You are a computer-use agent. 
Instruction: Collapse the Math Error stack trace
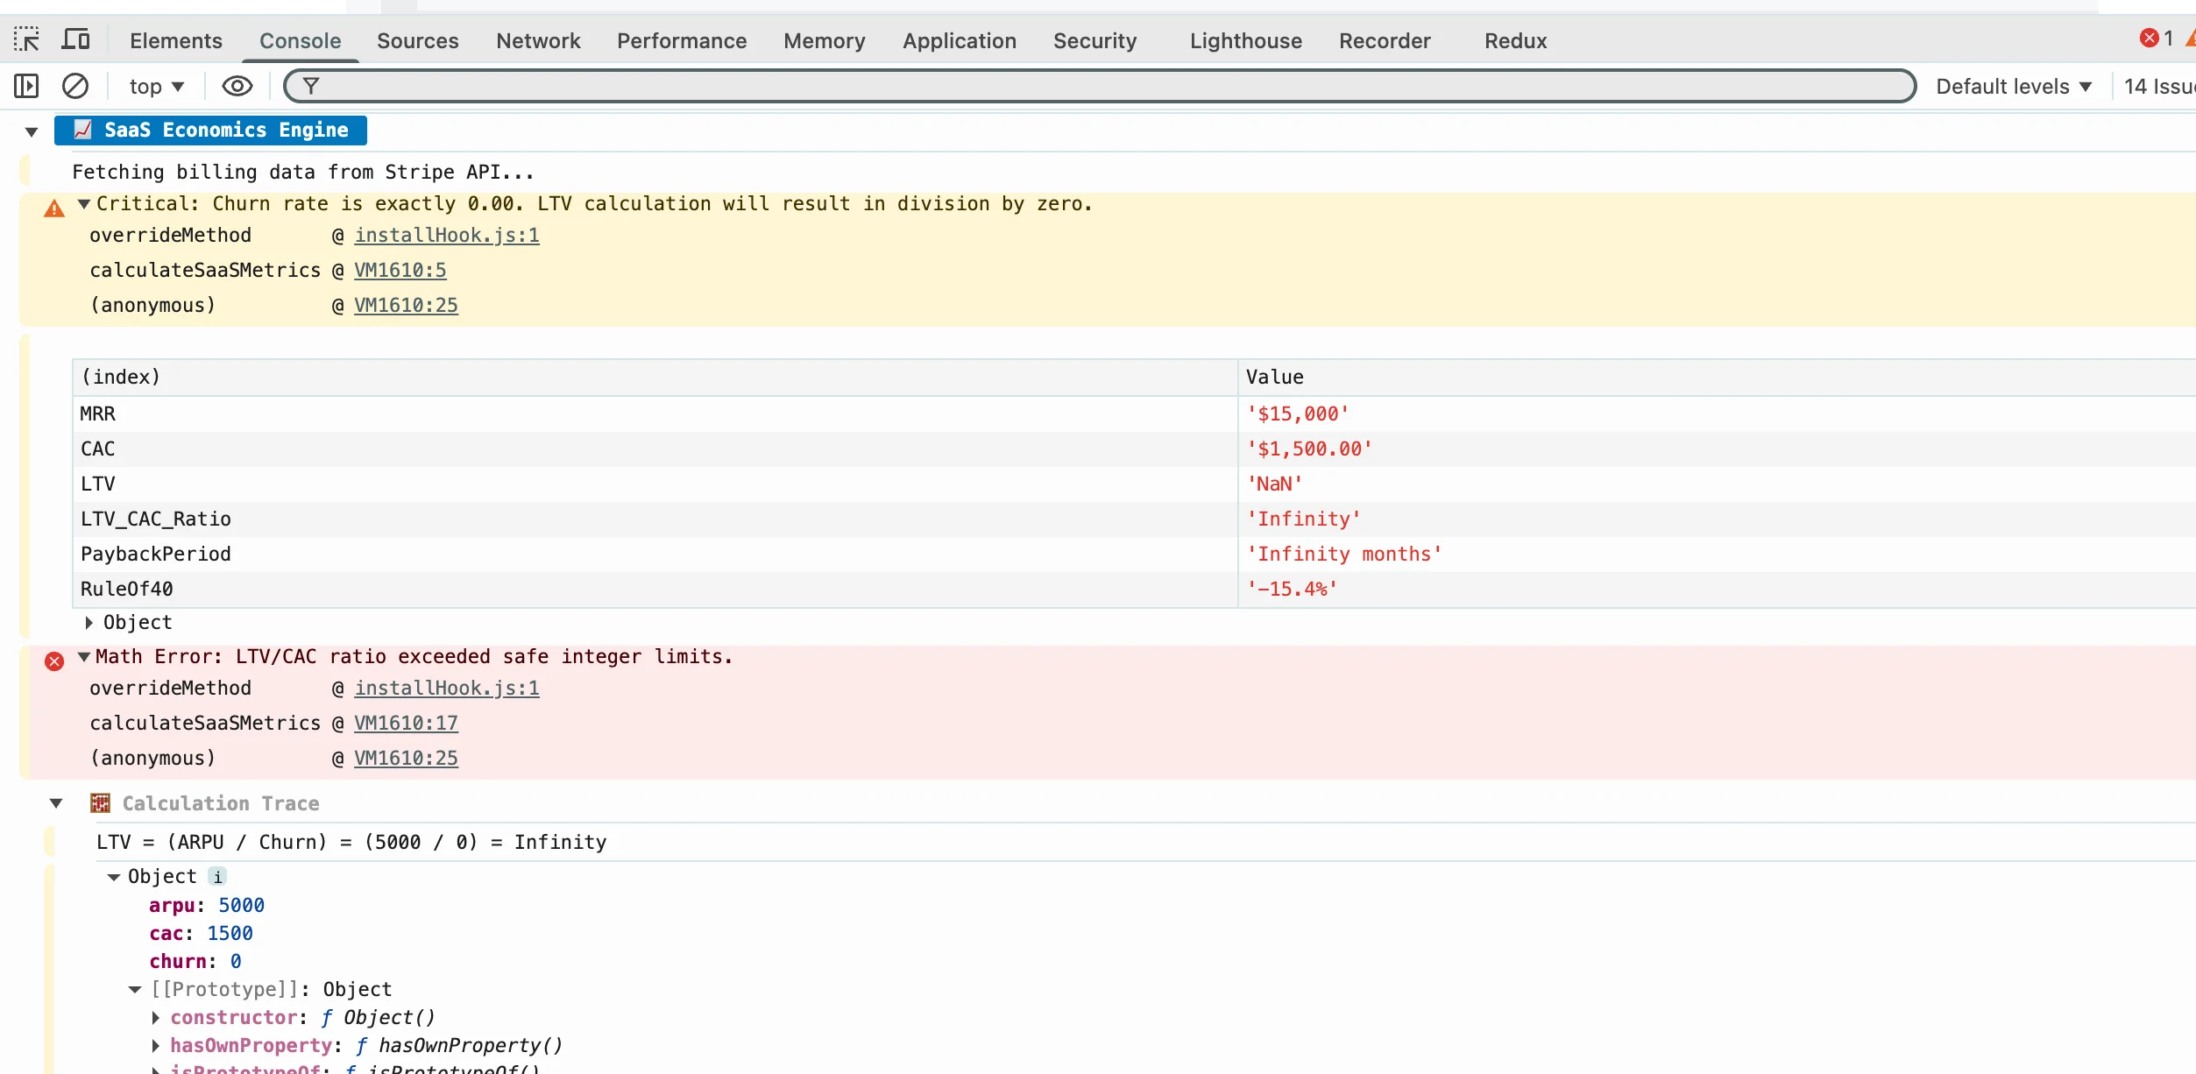point(84,657)
